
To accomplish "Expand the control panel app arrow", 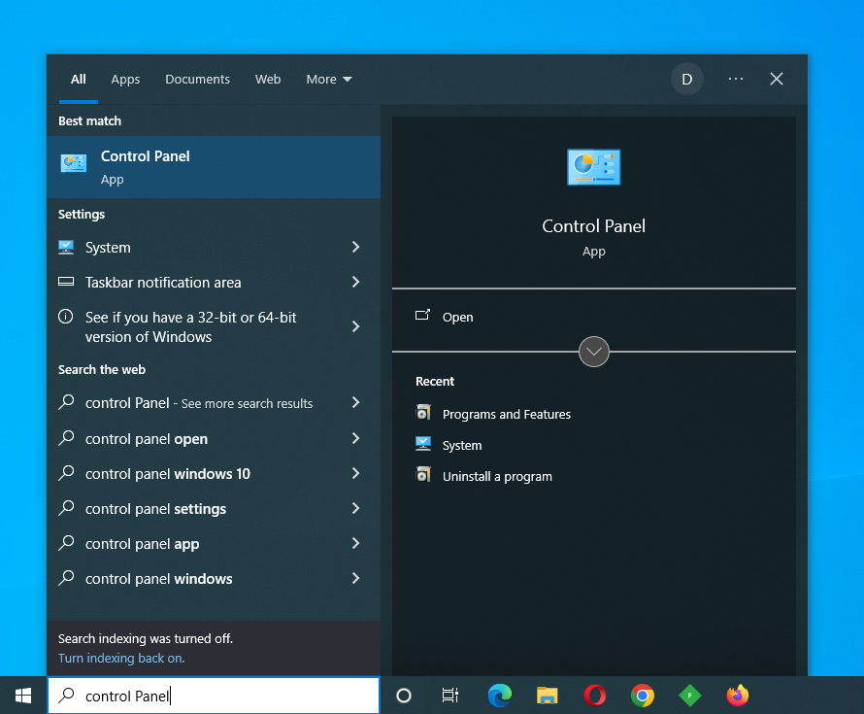I will [x=355, y=543].
